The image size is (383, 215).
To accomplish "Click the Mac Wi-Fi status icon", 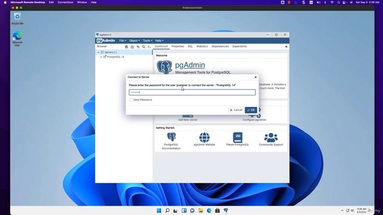I will [x=332, y=2].
